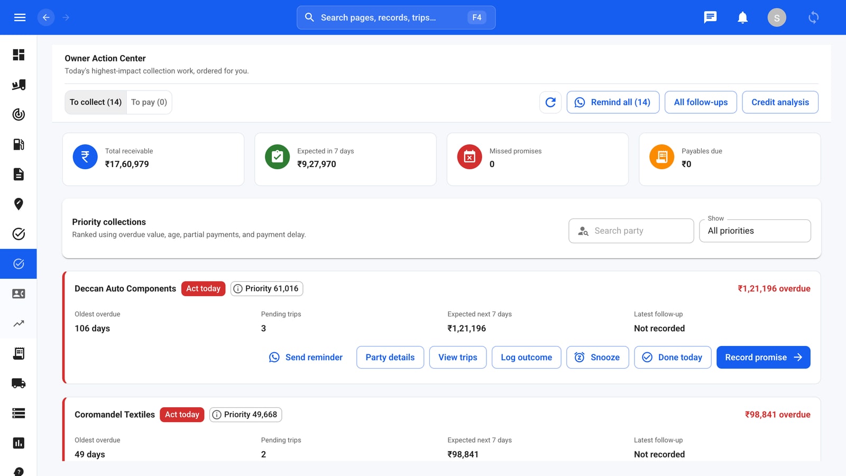846x476 pixels.
Task: Click the global search pages, records, trips box
Action: (396, 17)
